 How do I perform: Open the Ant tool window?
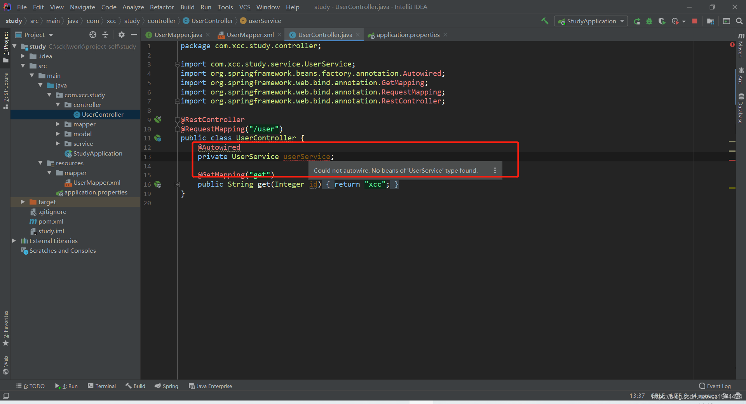coord(741,75)
